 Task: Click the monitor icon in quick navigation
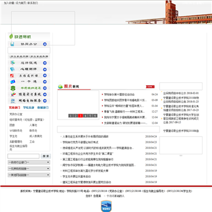point(13,63)
